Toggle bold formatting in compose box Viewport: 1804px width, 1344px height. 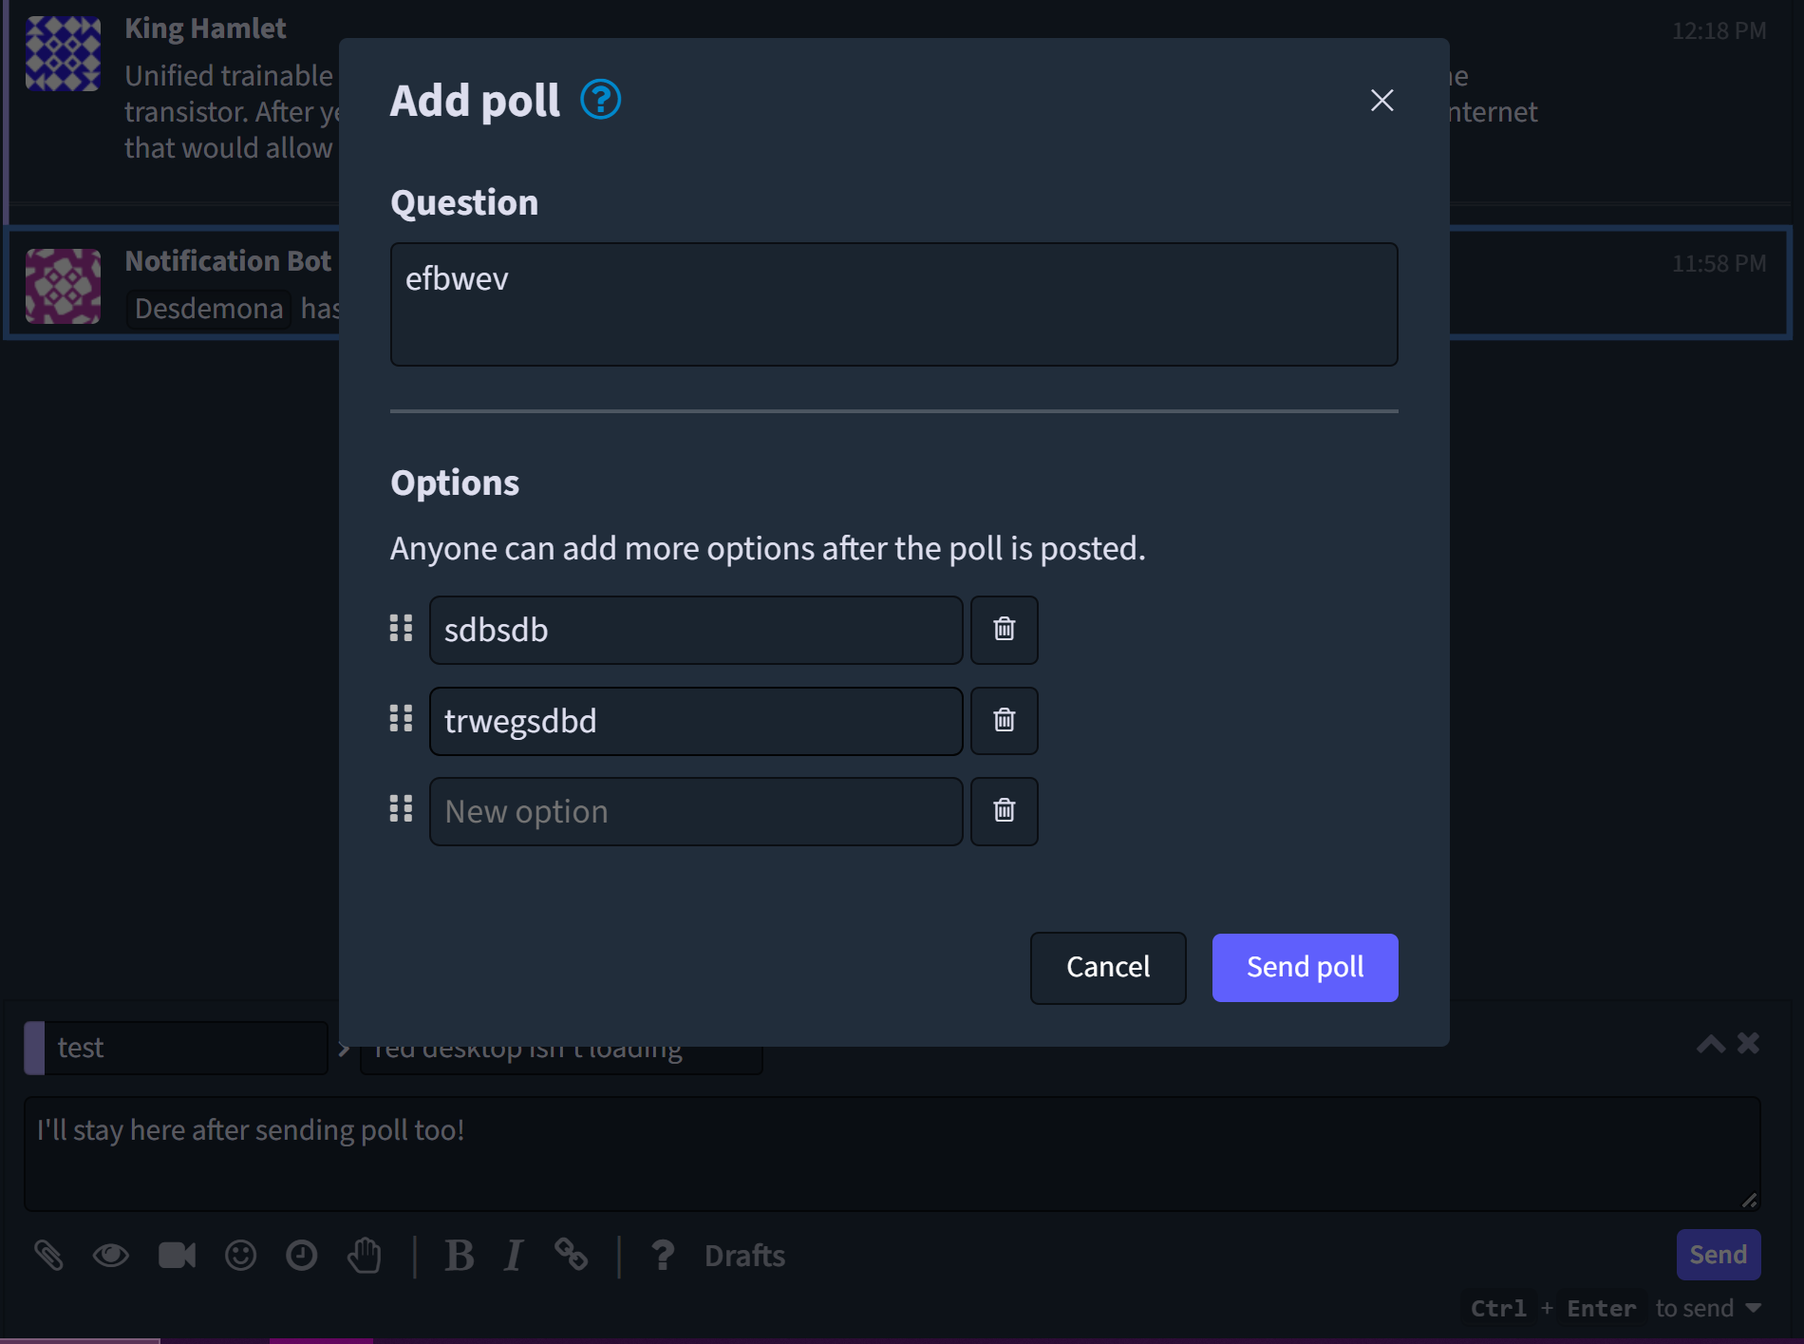coord(460,1256)
